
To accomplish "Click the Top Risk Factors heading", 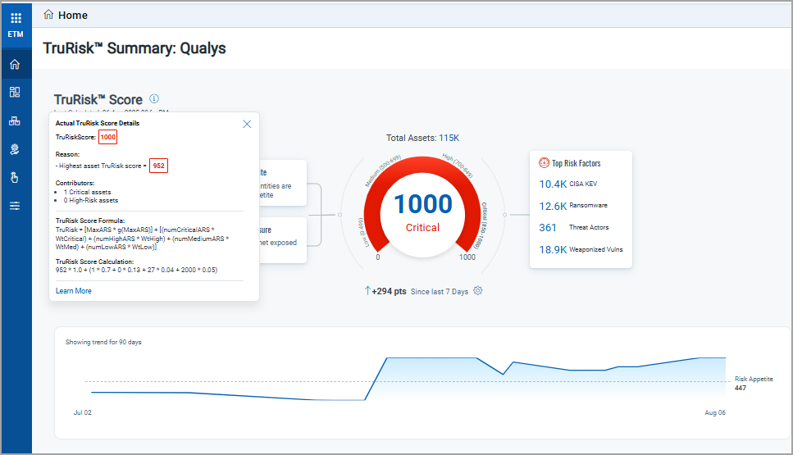I will (x=576, y=163).
